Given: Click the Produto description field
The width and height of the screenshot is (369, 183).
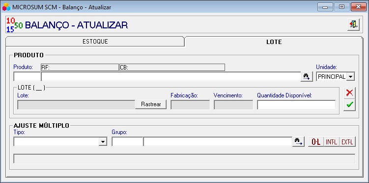Looking at the screenshot, I should [171, 77].
